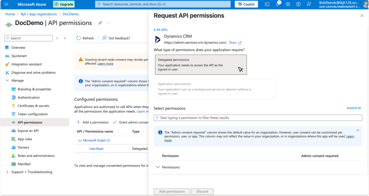This screenshot has width=369, height=196.
Task: Choose Delegated permissions option
Action: (201, 65)
